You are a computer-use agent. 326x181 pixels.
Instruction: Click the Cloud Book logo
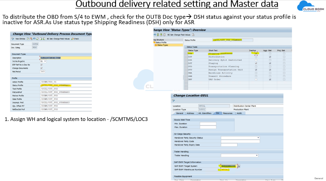[x=311, y=6]
